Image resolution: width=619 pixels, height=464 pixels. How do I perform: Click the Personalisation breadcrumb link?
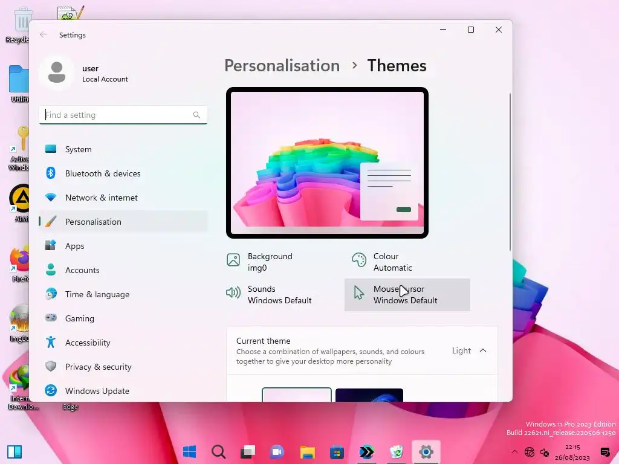(x=282, y=65)
